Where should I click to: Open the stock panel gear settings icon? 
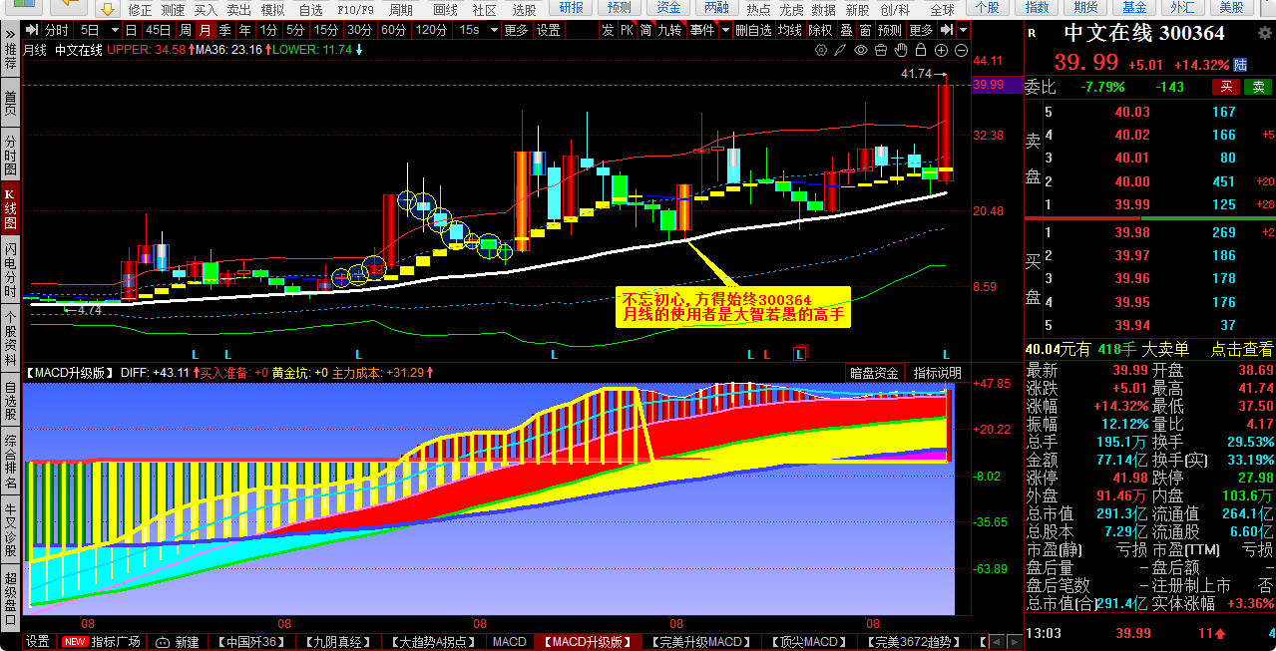(x=1264, y=32)
